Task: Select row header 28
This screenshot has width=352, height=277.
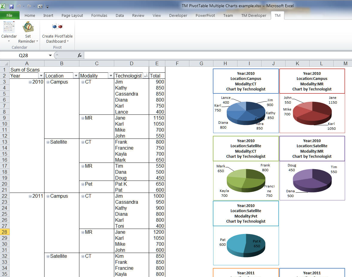Action: (x=5, y=232)
